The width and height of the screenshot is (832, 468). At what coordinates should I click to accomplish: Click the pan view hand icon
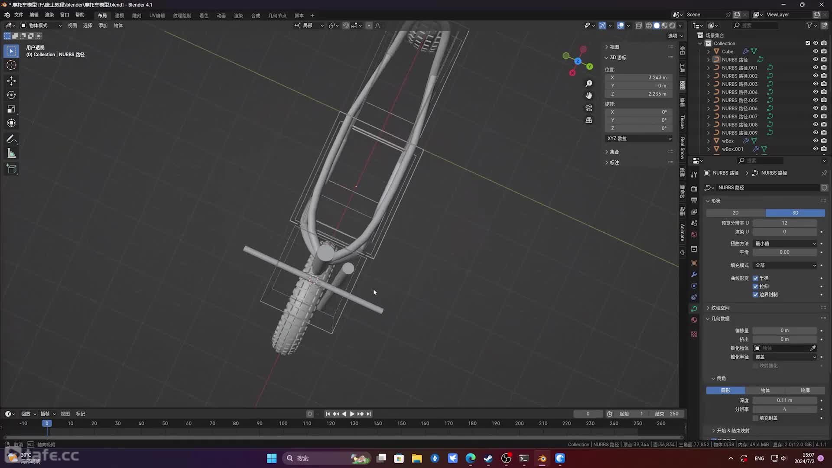[589, 96]
